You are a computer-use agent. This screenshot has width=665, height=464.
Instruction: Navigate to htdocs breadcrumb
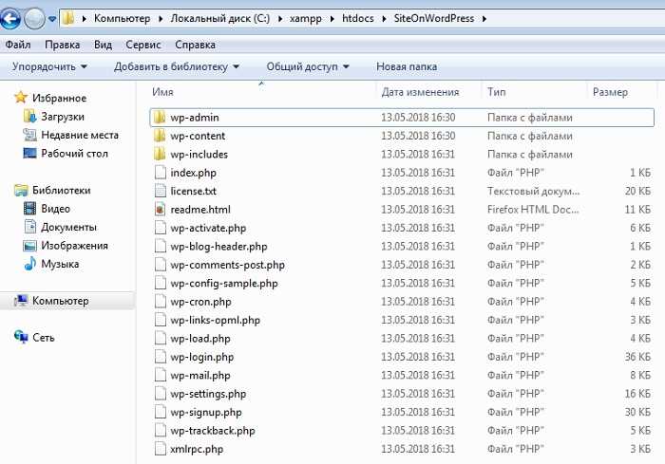pyautogui.click(x=358, y=19)
